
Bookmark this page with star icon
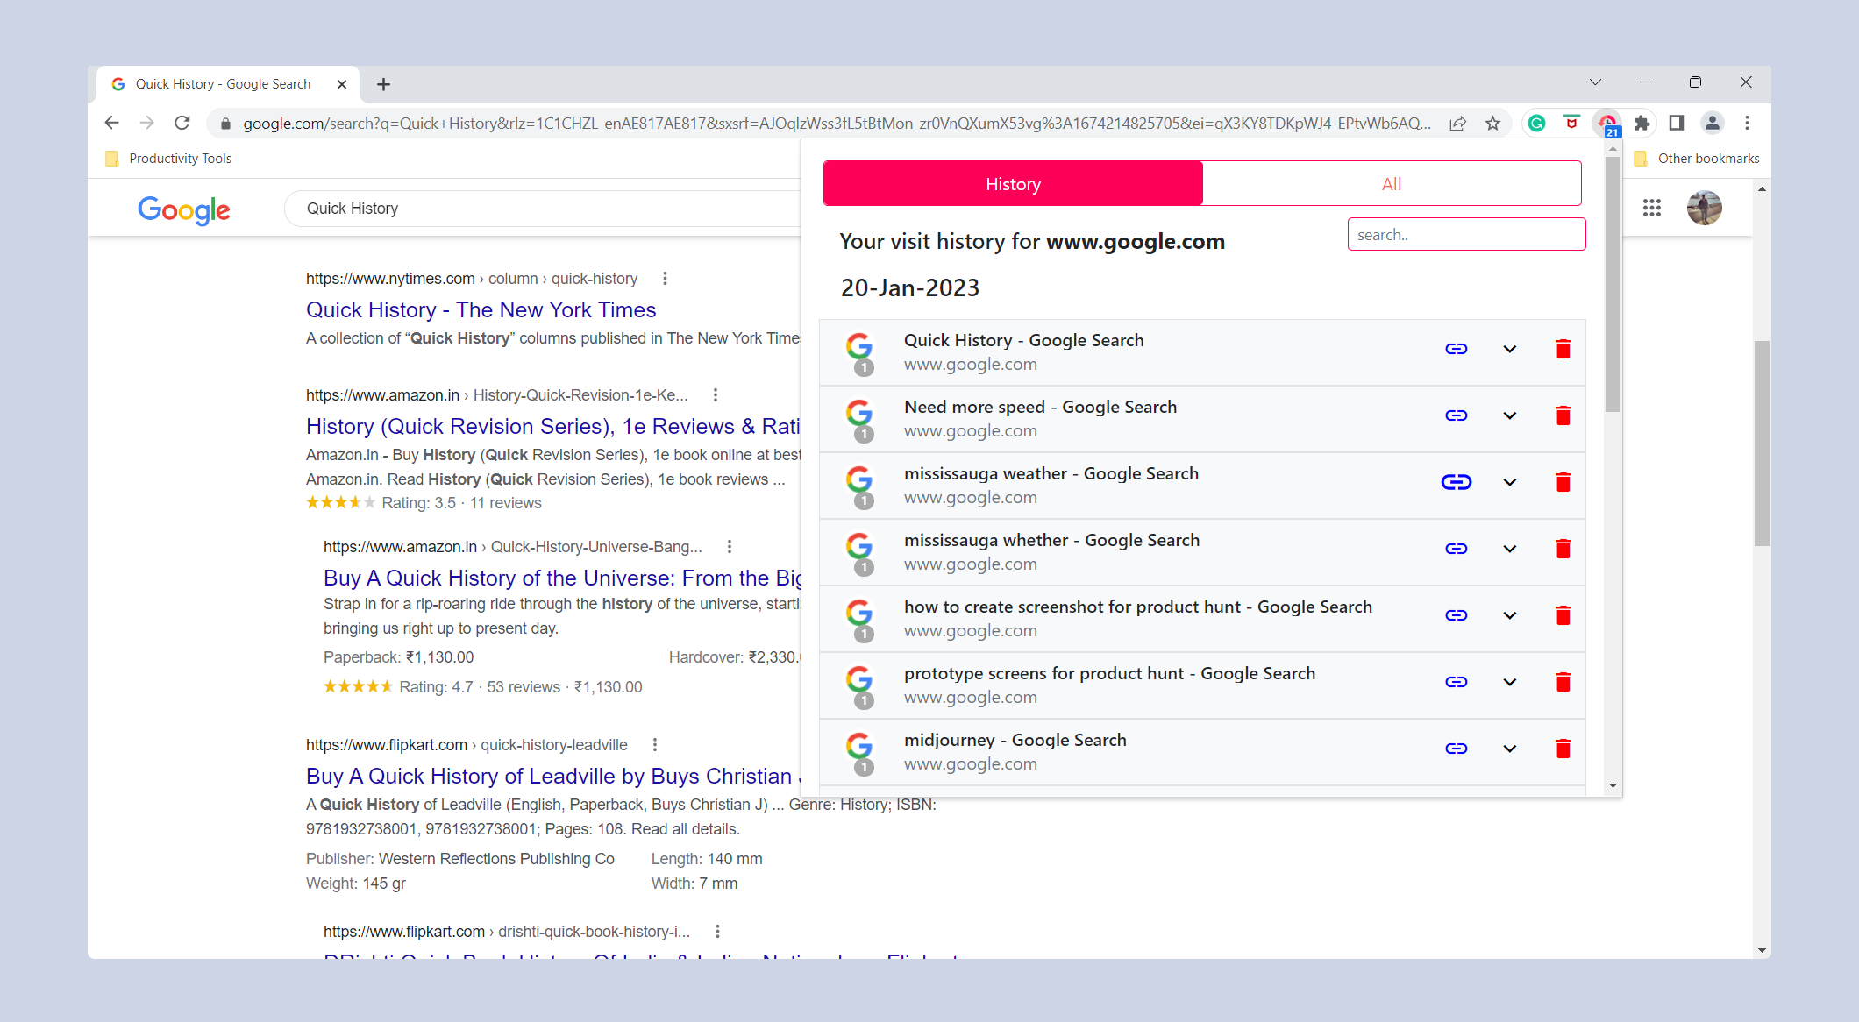[x=1492, y=124]
